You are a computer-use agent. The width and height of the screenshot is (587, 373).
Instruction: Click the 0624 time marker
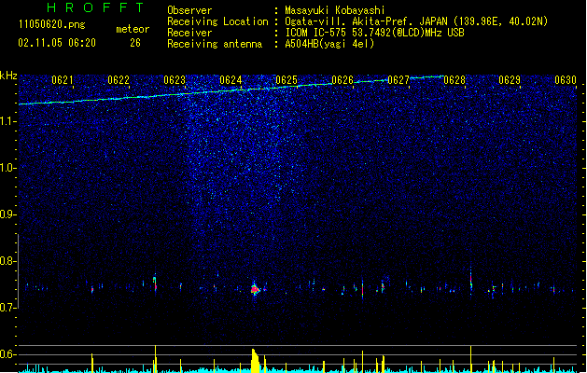[x=231, y=80]
